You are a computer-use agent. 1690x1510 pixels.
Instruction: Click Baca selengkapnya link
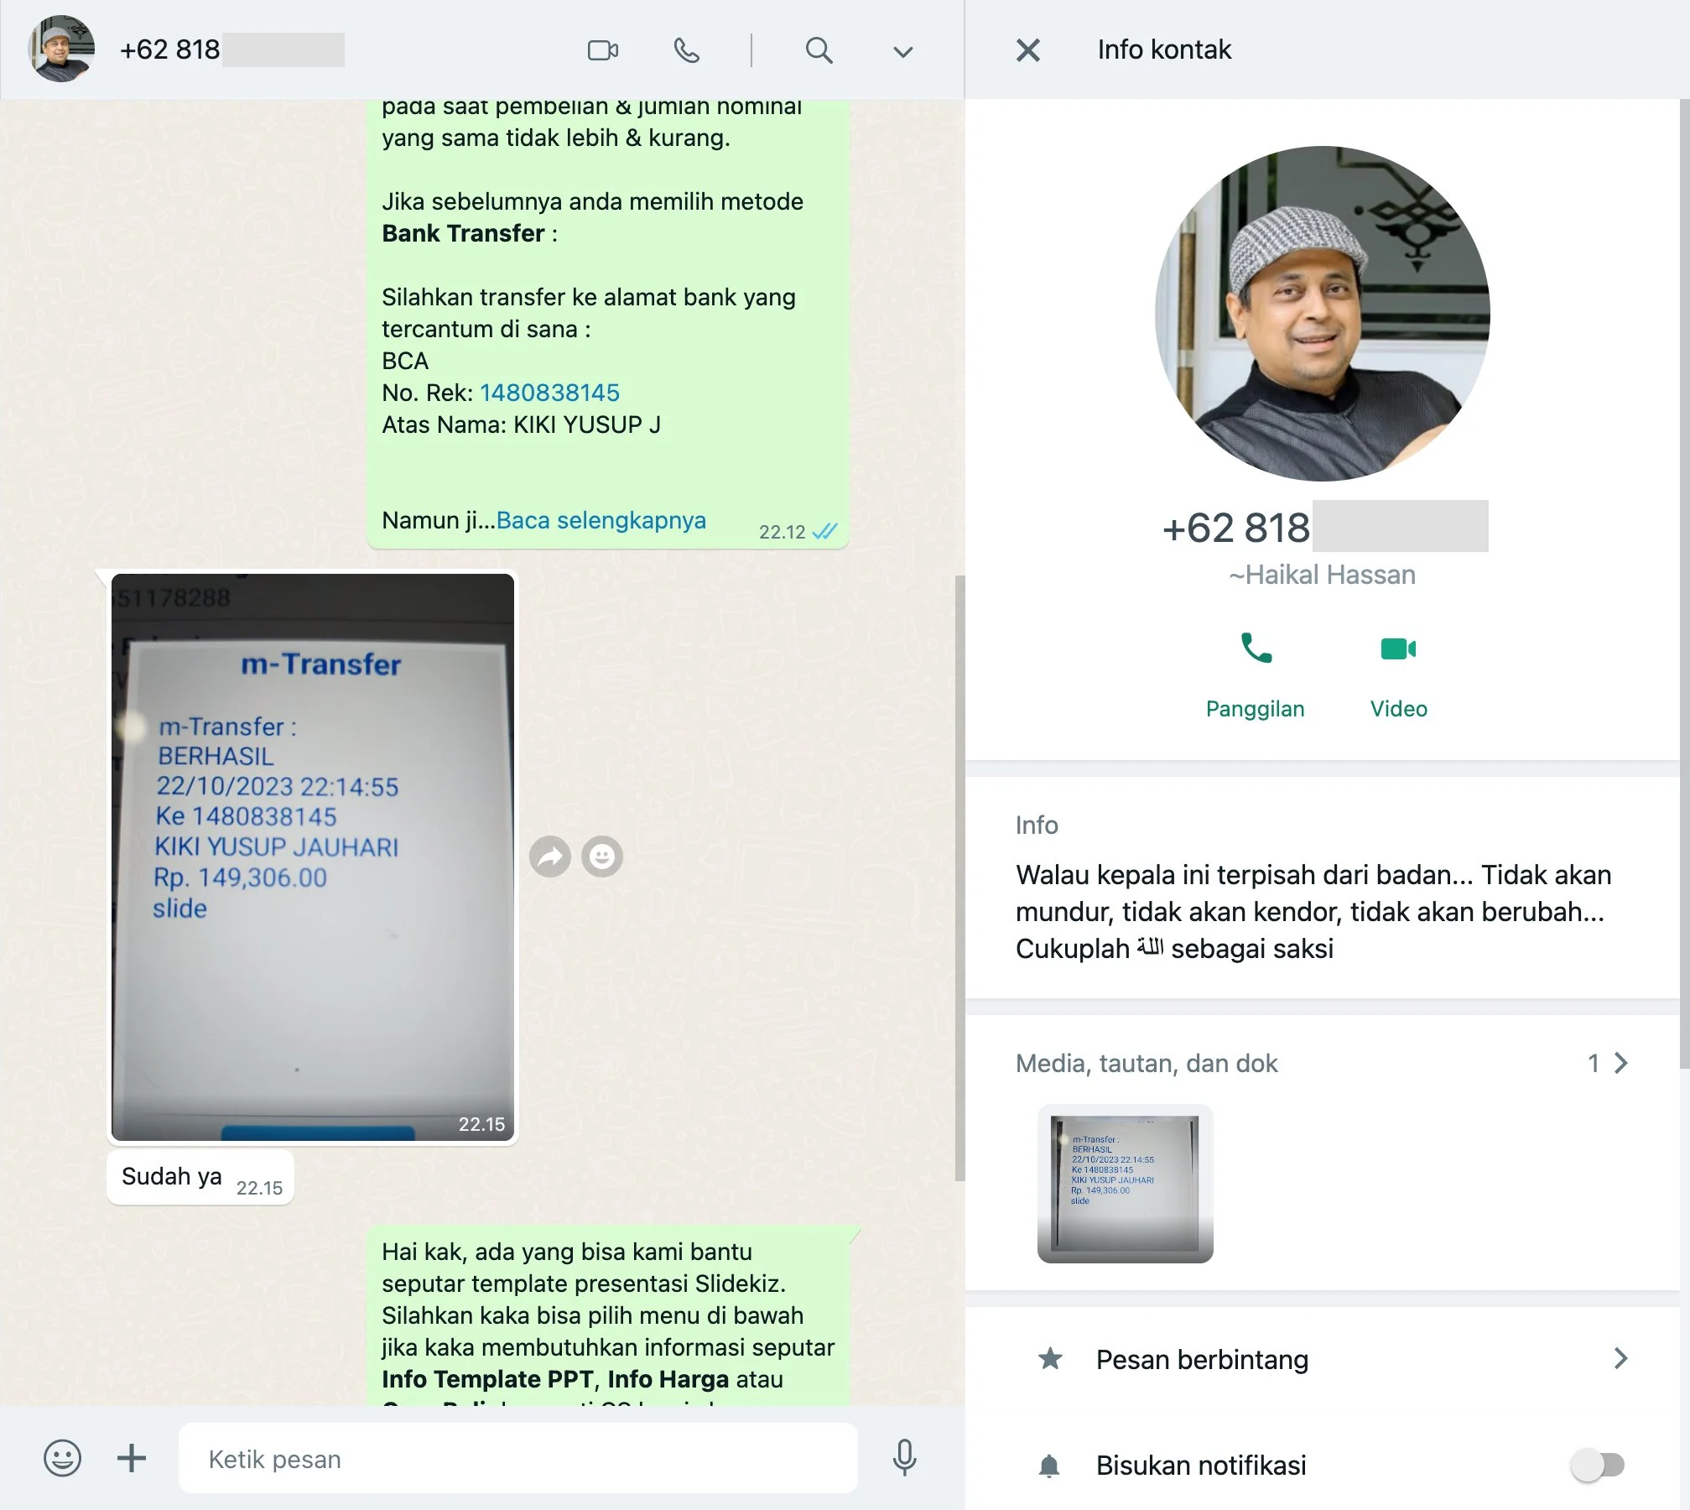click(x=601, y=520)
